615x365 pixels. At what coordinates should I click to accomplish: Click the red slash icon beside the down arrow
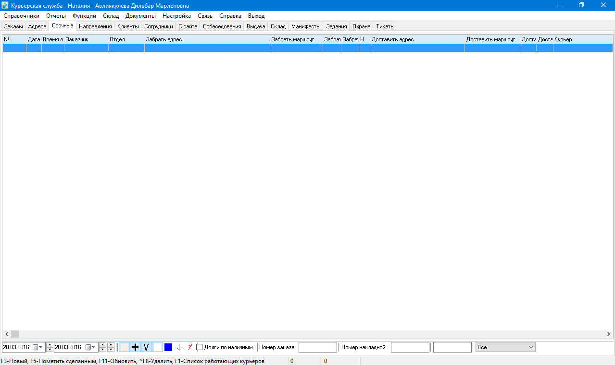[x=189, y=347]
